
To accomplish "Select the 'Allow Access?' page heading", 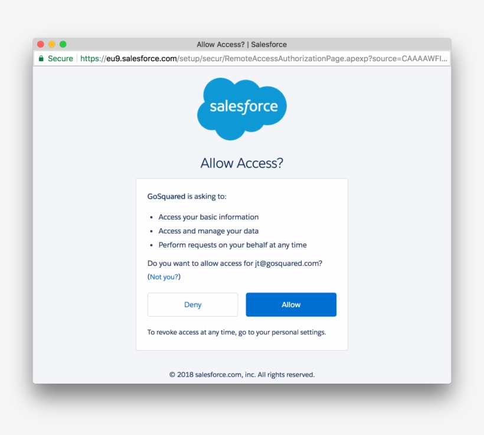I will tap(242, 163).
